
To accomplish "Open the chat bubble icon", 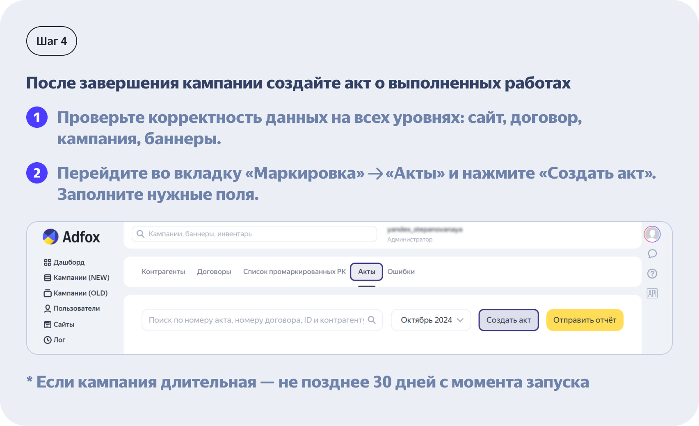I will tap(652, 254).
